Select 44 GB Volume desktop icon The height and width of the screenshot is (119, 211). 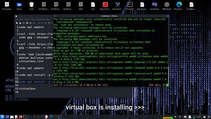(56, 6)
